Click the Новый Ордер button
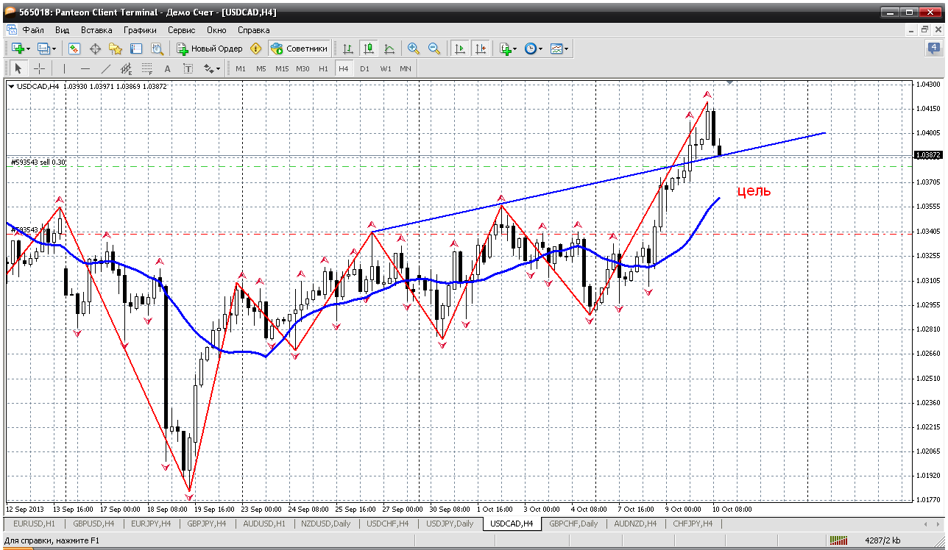The height and width of the screenshot is (550, 948). coord(210,49)
